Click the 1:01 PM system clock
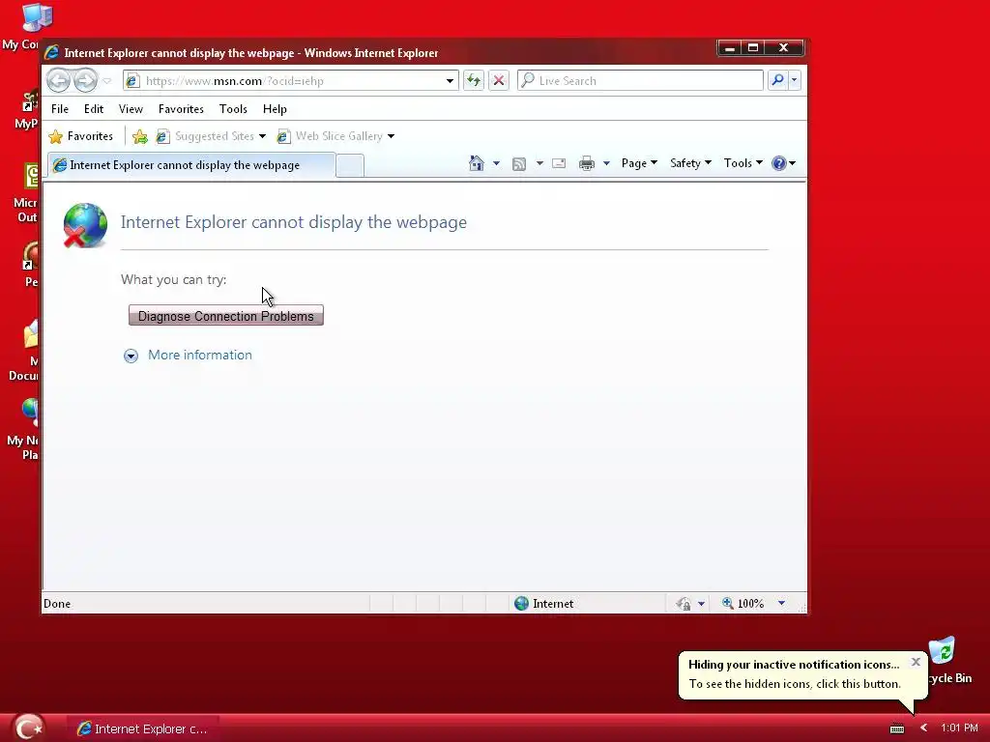 [x=959, y=728]
